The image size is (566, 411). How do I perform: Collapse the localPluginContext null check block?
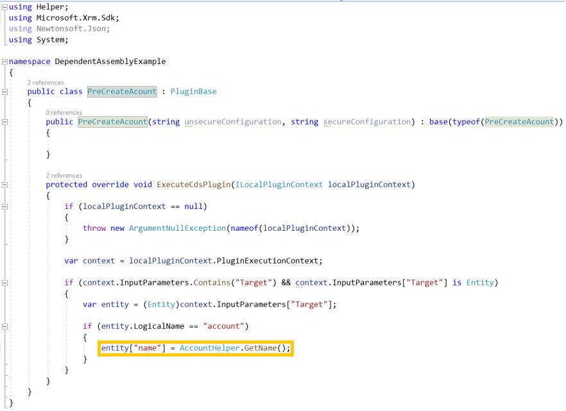point(4,206)
